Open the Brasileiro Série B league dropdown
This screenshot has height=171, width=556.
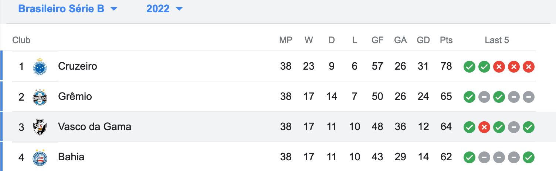pos(68,9)
